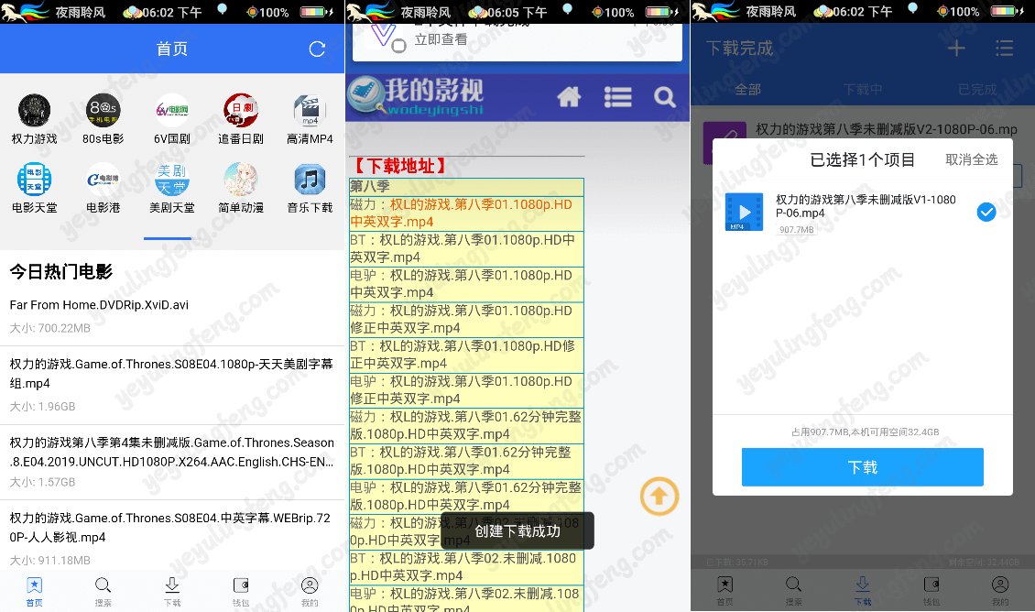Tap the list edit icon in 下载完成 header
Image resolution: width=1035 pixels, height=612 pixels.
[x=1004, y=49]
